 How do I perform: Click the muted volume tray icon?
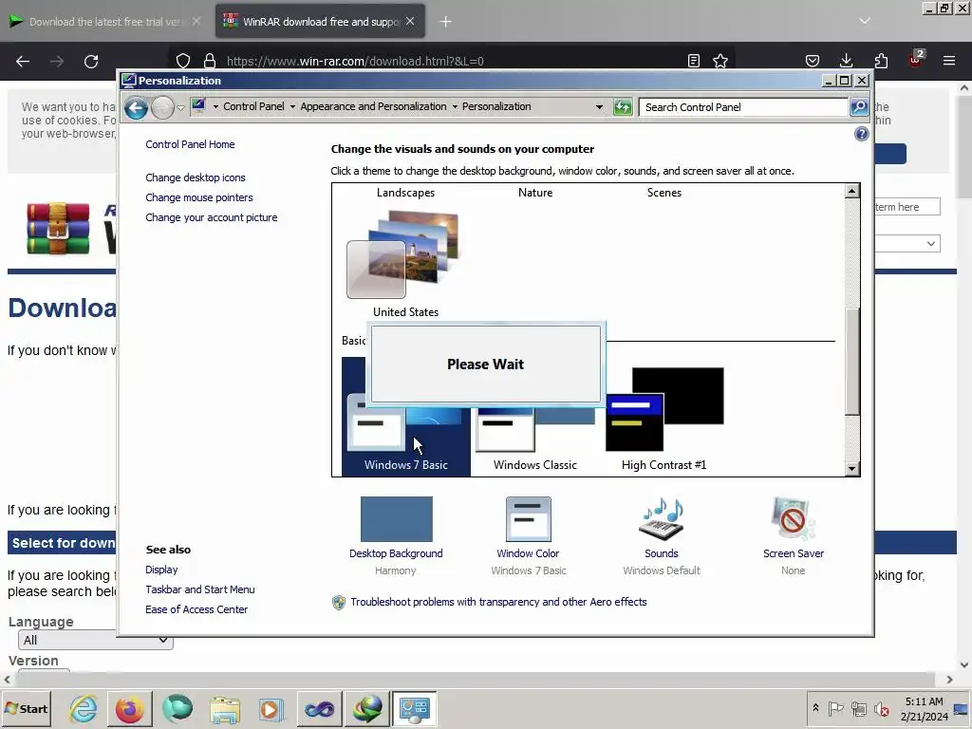(881, 708)
